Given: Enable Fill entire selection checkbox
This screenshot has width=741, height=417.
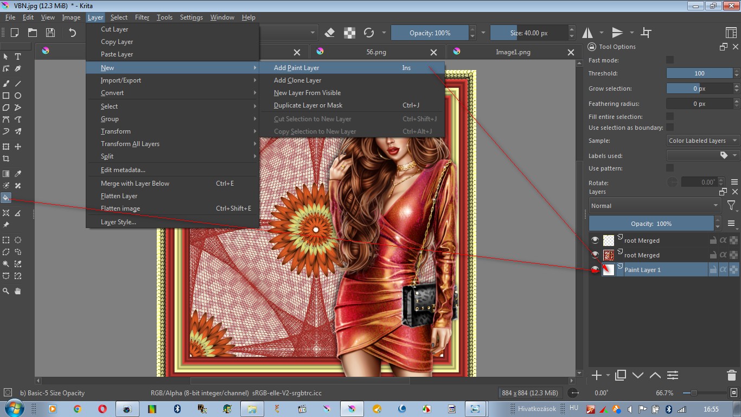Looking at the screenshot, I should [x=670, y=116].
